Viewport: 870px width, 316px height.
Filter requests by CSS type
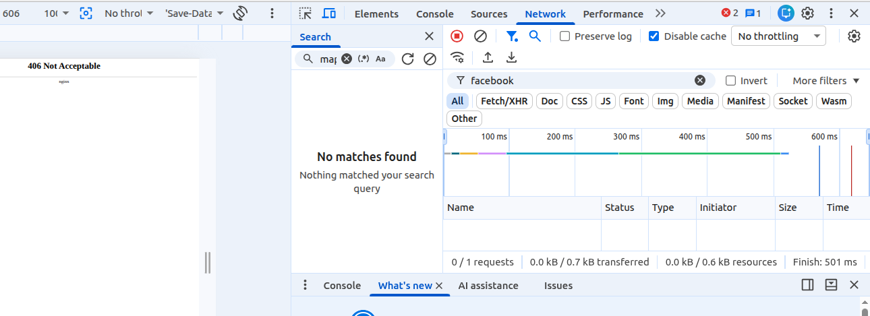click(579, 101)
